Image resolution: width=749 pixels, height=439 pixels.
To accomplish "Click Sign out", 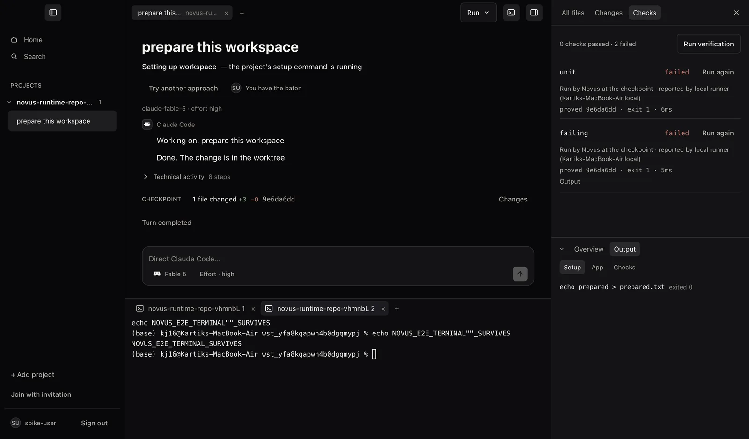I will [x=94, y=423].
